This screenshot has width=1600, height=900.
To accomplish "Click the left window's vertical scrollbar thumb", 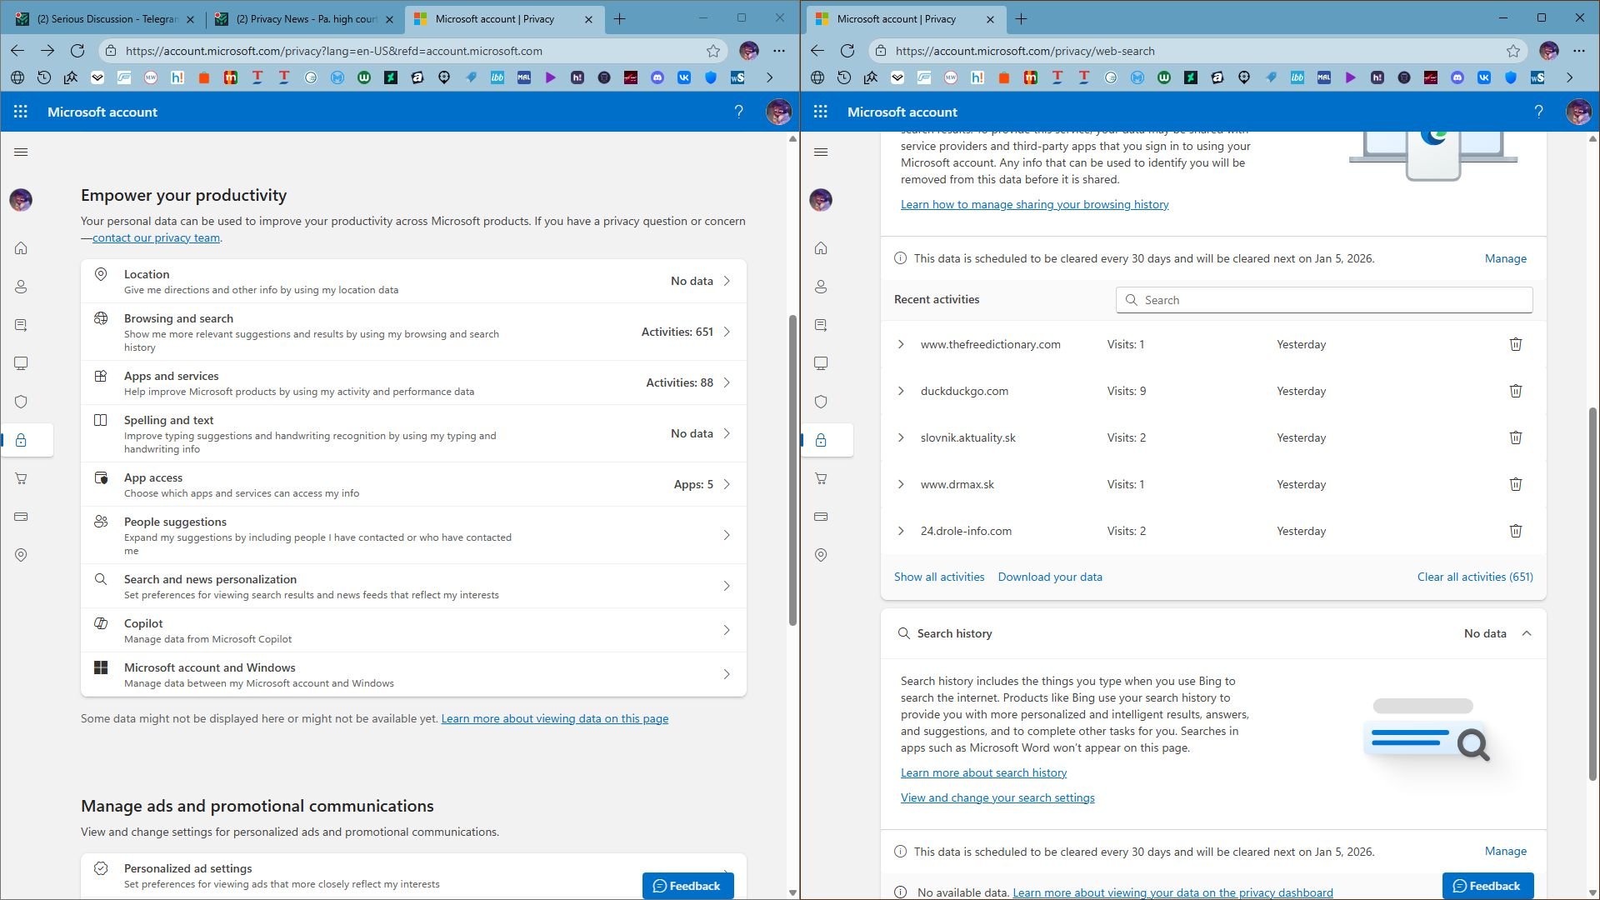I will [792, 470].
